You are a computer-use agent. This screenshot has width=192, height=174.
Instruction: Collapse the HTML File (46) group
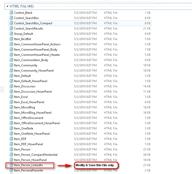pyautogui.click(x=7, y=6)
